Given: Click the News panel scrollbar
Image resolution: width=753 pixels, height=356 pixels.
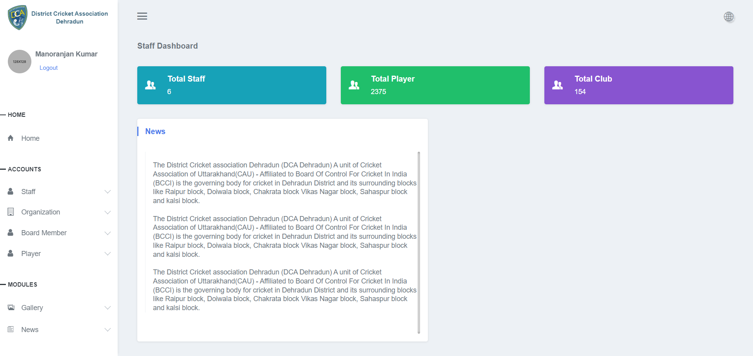Looking at the screenshot, I should (x=419, y=242).
